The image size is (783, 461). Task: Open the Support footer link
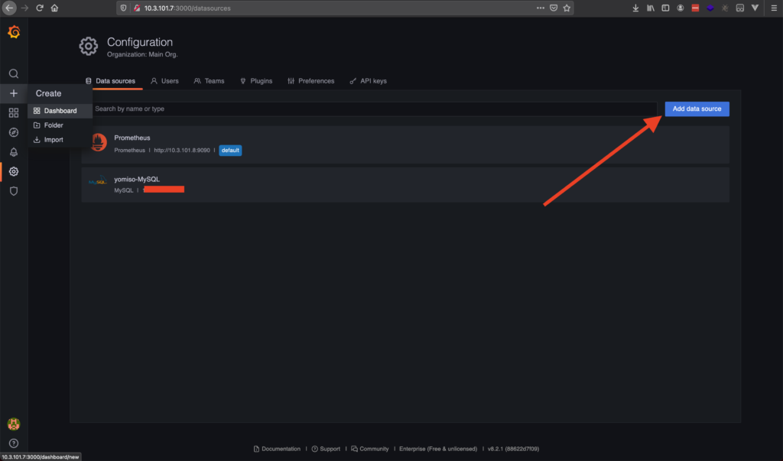326,449
